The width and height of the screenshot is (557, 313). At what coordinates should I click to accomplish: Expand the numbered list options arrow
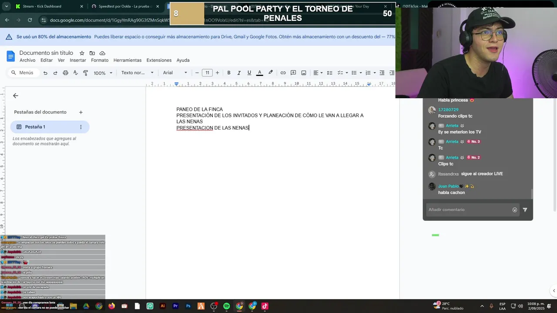(x=375, y=73)
